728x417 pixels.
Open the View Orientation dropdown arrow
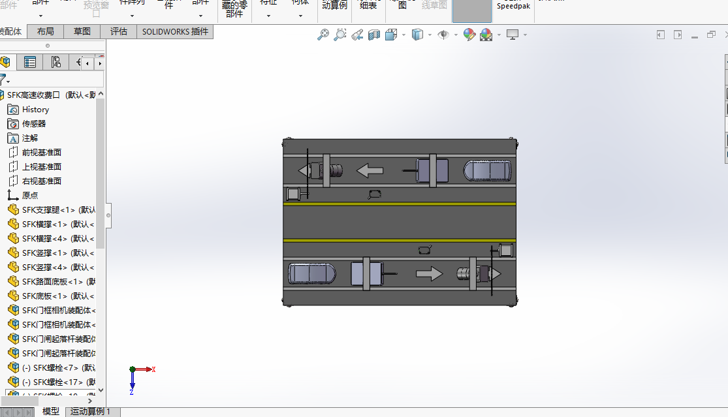(x=404, y=35)
